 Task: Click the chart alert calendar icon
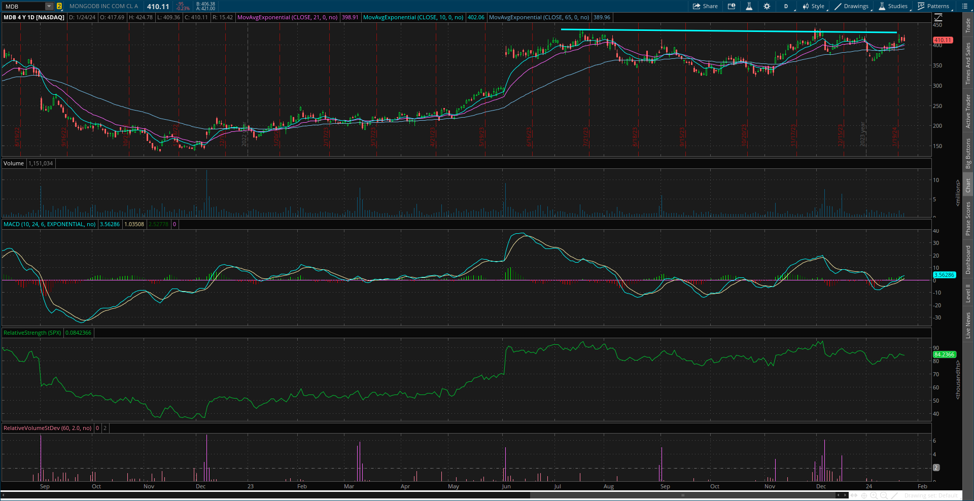(x=732, y=6)
